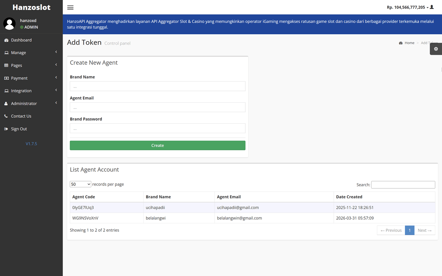Open the records per page dropdown
This screenshot has width=442, height=276.
coord(80,184)
